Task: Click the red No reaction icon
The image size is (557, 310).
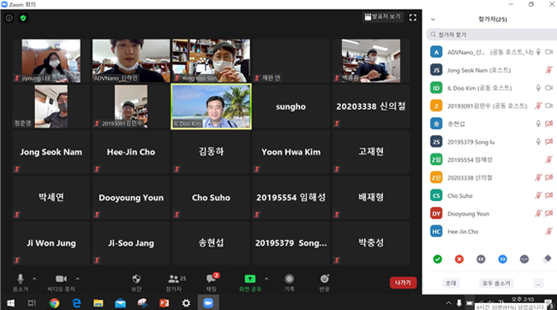Action: coord(459,259)
